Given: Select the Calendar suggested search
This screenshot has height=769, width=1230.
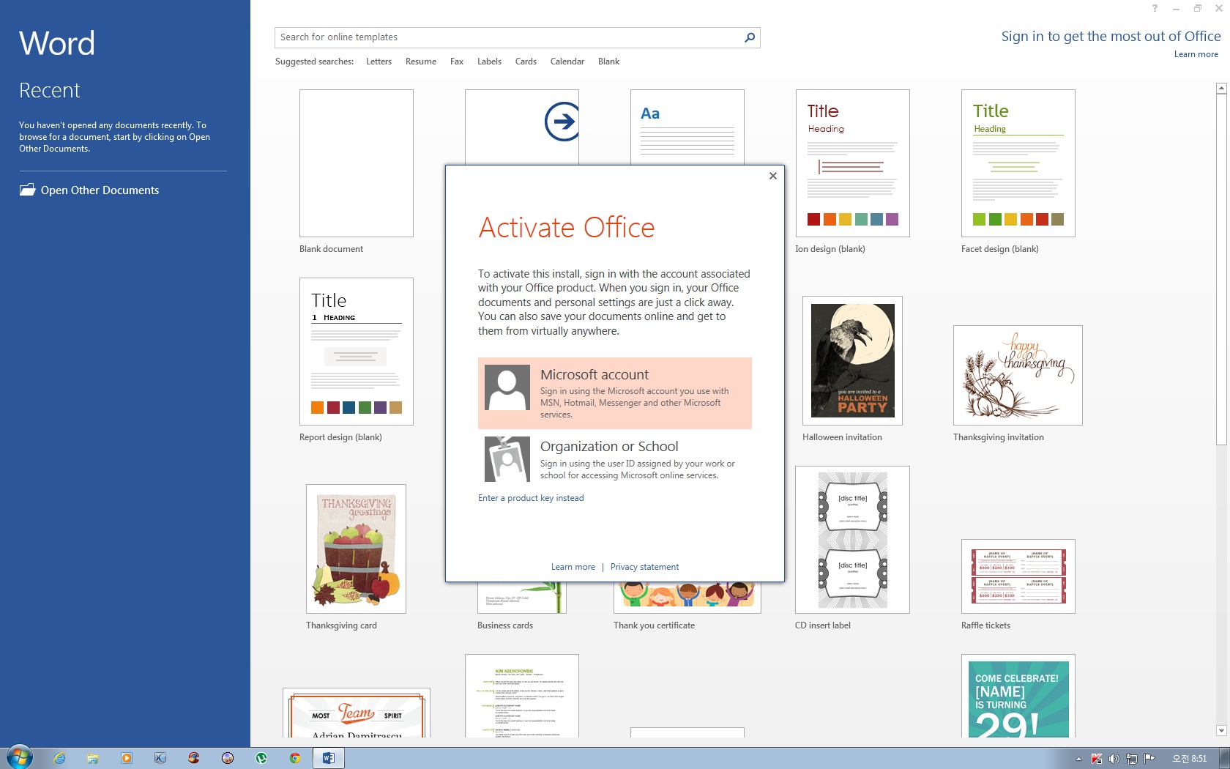Looking at the screenshot, I should 567,62.
